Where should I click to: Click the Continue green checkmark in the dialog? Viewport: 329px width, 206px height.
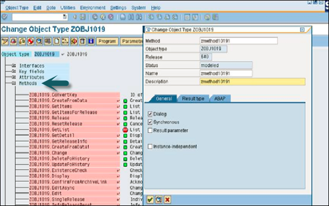[150, 199]
